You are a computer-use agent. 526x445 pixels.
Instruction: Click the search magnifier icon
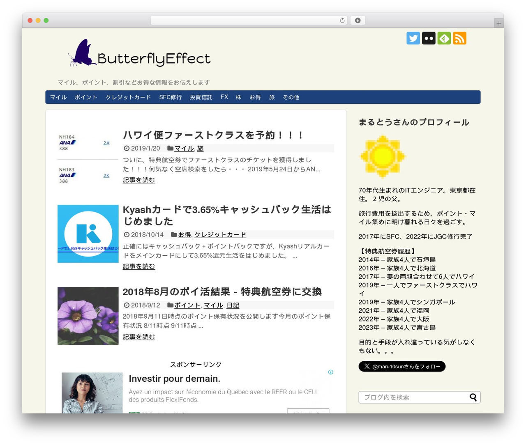(x=473, y=397)
